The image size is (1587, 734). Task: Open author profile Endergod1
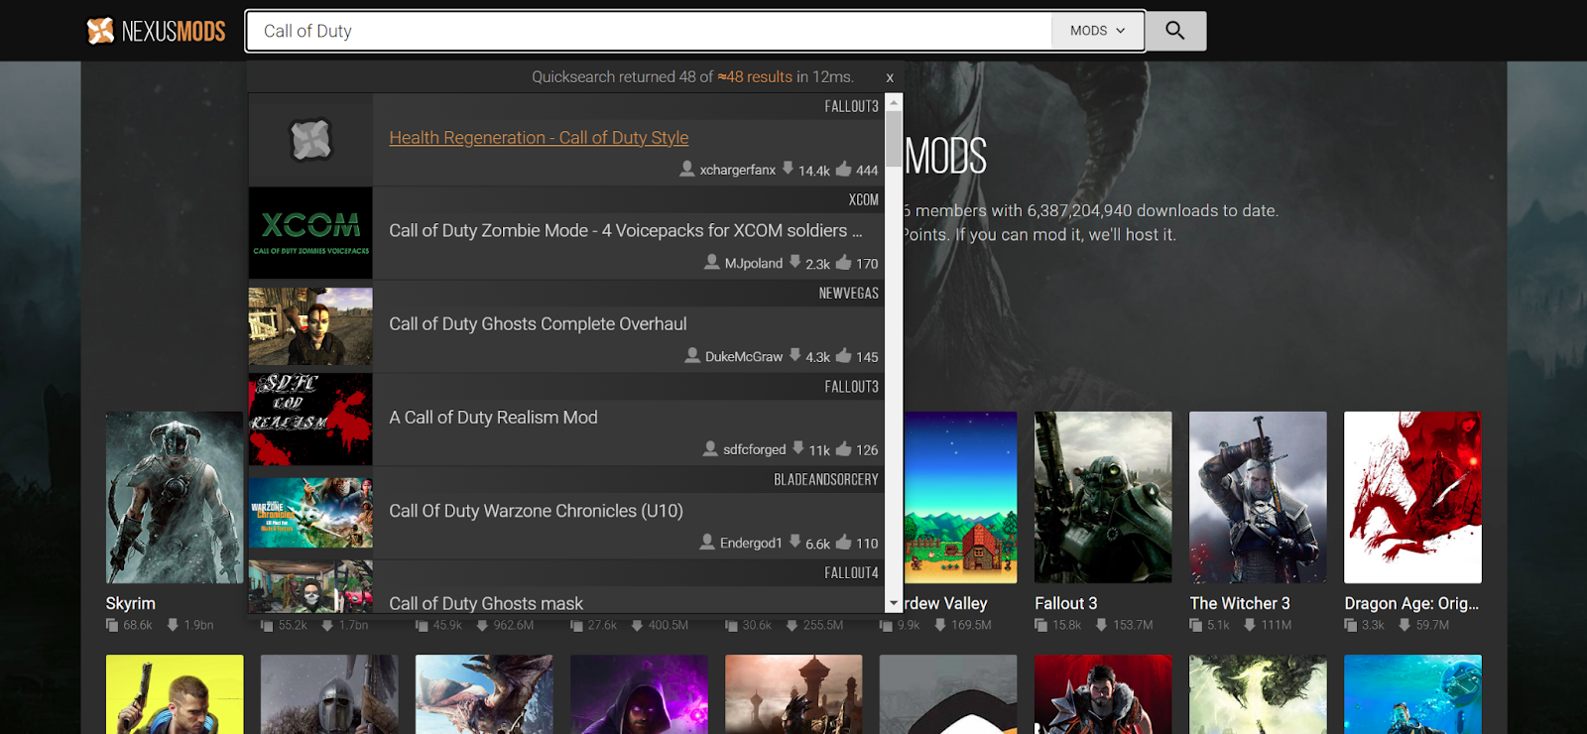[751, 543]
